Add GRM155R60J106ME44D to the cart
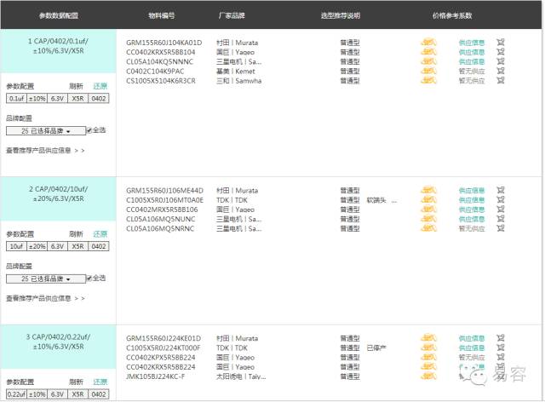 pyautogui.click(x=500, y=190)
